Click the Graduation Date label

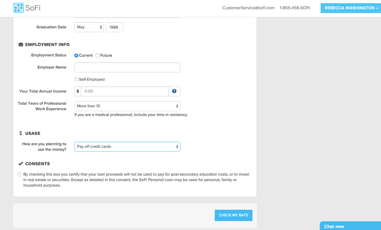tap(51, 27)
